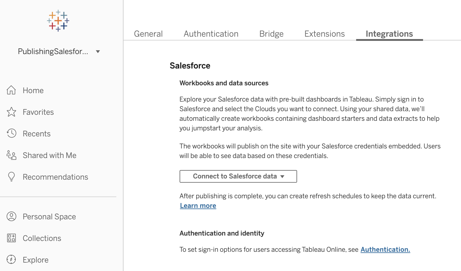Open the Bridge settings tab
461x271 pixels.
pos(271,34)
